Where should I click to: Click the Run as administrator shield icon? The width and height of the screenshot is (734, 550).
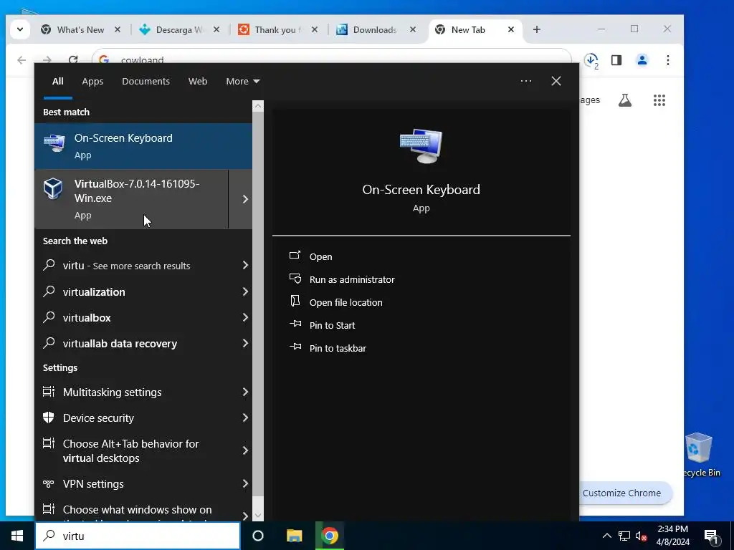(x=295, y=279)
